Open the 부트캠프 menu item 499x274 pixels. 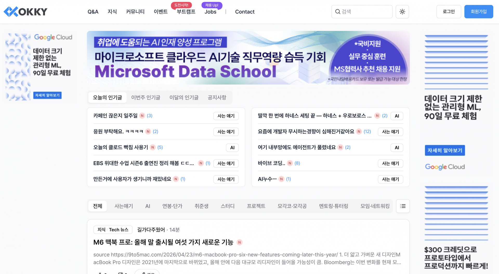click(x=186, y=12)
